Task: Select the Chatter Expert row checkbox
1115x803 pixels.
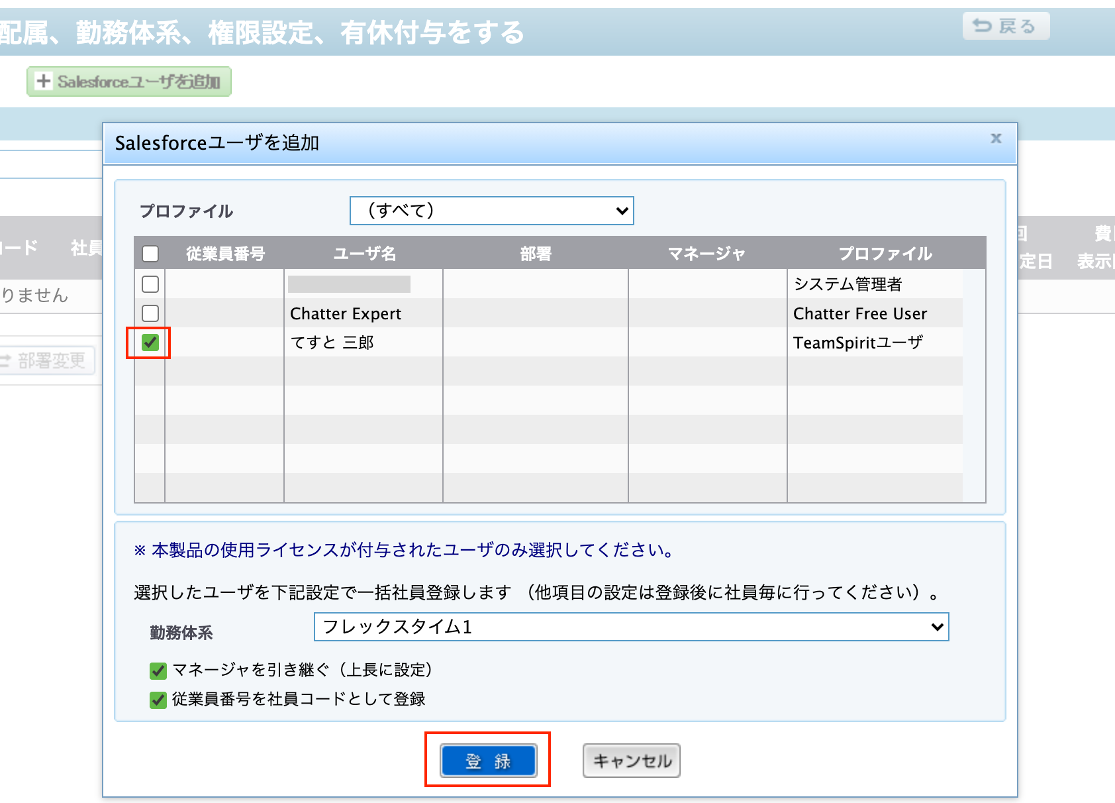Action: tap(150, 313)
